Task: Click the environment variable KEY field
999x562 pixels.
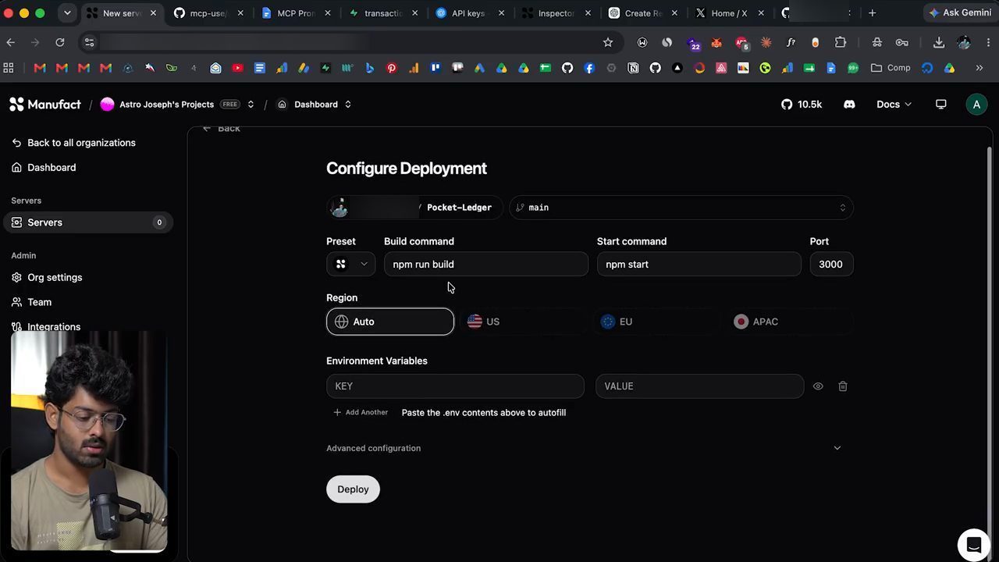Action: click(x=455, y=386)
